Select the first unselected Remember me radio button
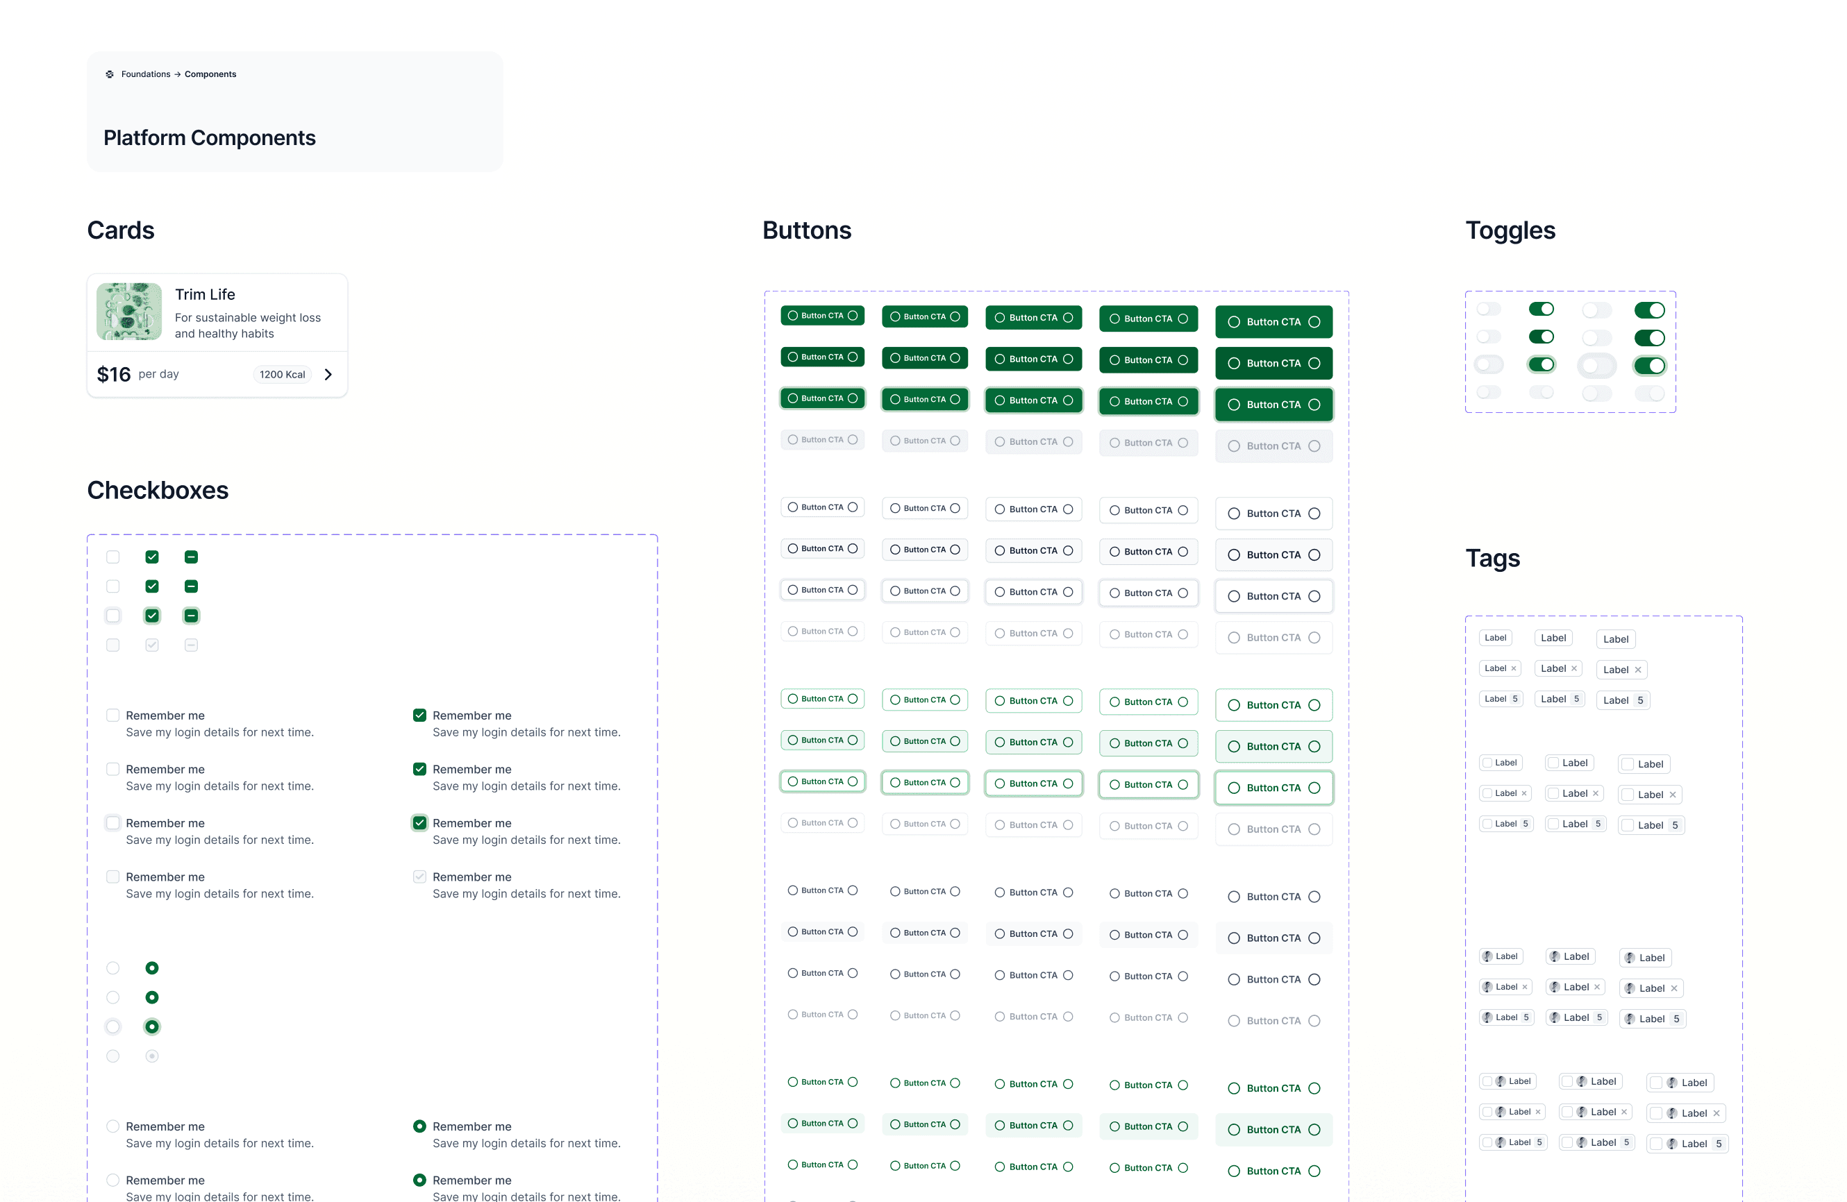 coord(113,1126)
